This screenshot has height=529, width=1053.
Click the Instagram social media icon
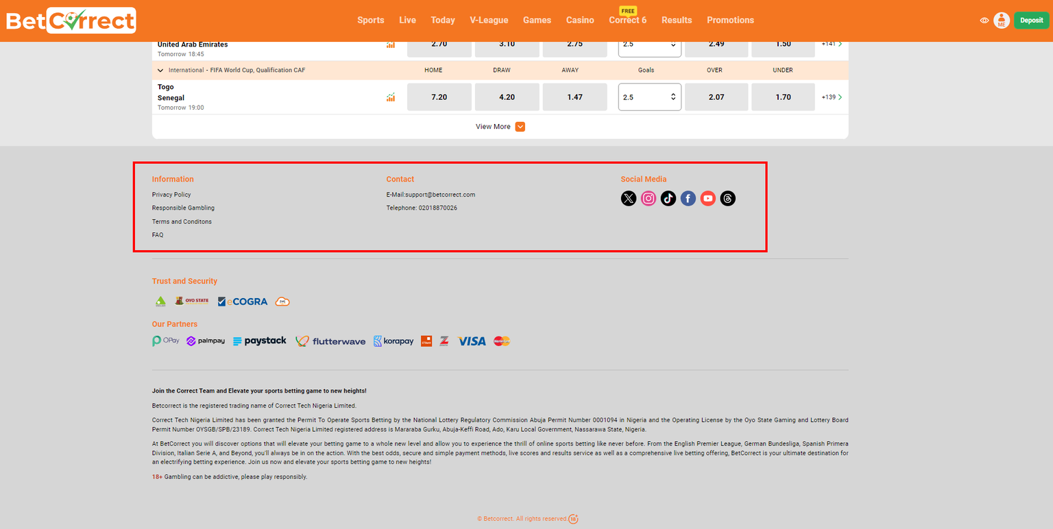648,198
